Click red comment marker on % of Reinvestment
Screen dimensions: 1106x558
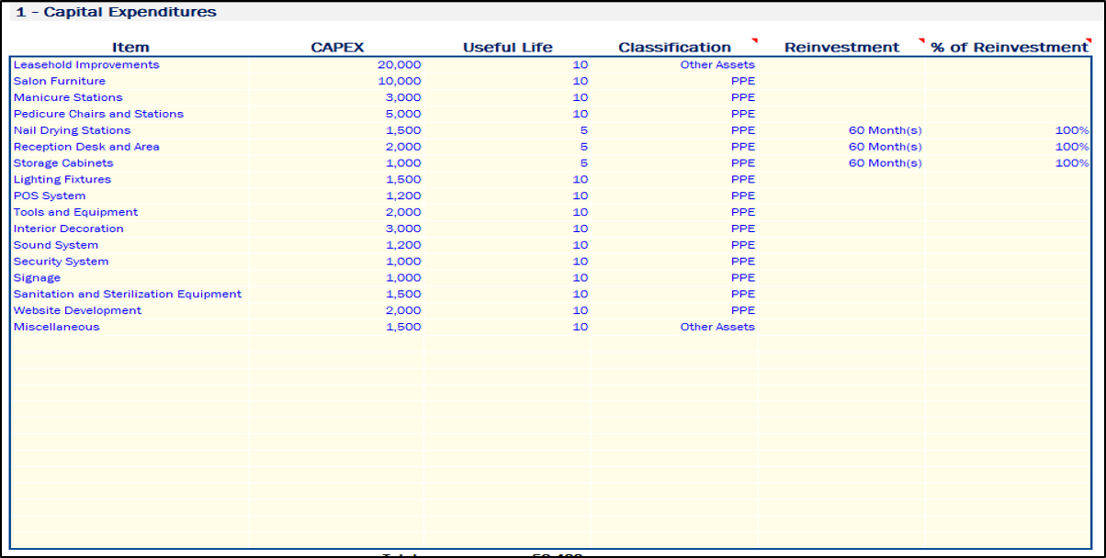pos(1089,41)
